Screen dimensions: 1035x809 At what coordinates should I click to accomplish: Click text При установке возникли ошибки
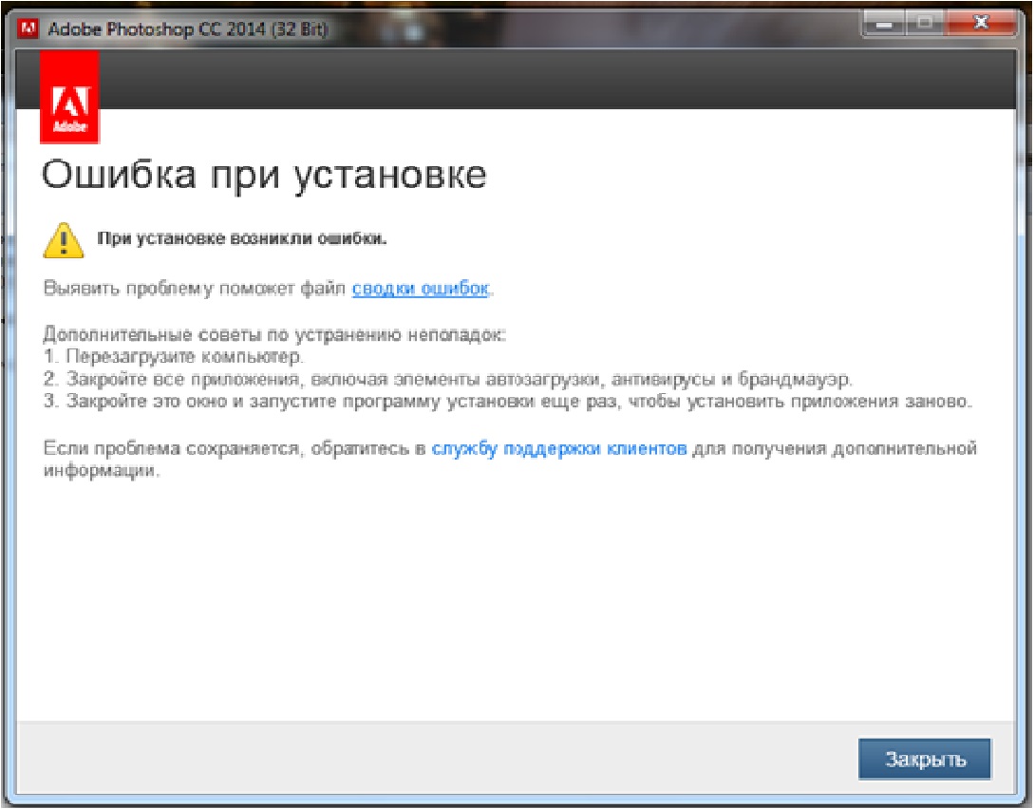point(241,239)
